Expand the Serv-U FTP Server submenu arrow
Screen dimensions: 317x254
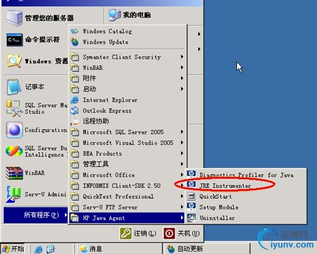(x=182, y=207)
